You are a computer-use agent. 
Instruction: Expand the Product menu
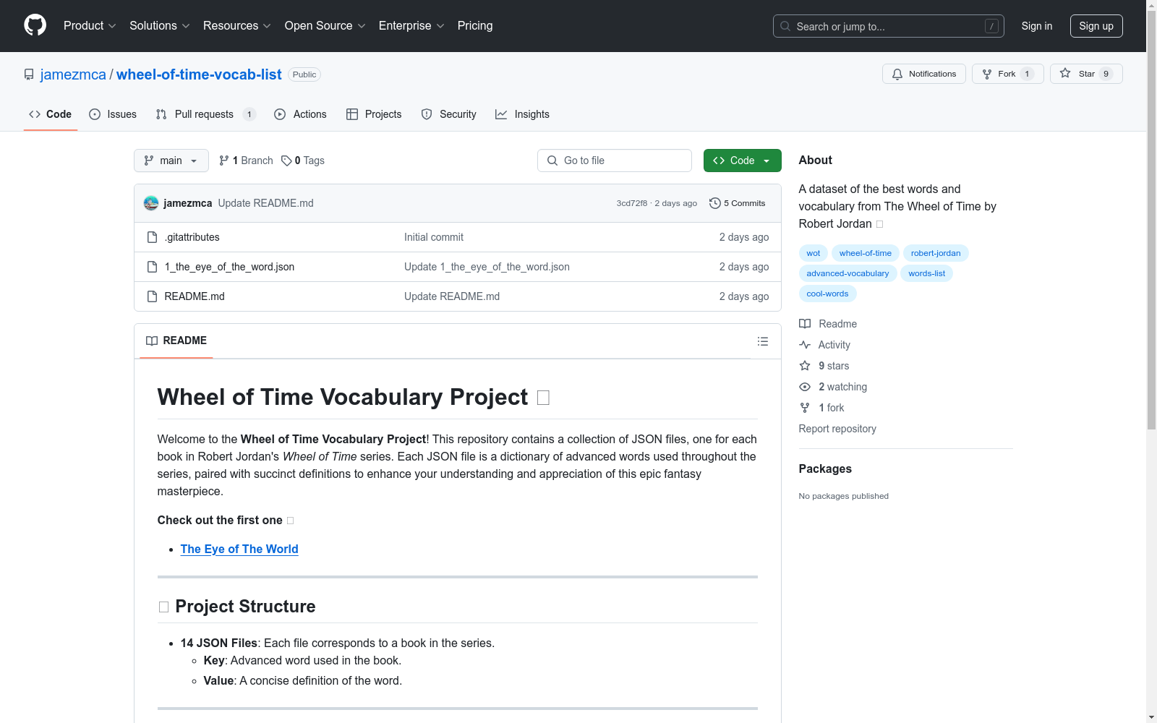point(90,26)
